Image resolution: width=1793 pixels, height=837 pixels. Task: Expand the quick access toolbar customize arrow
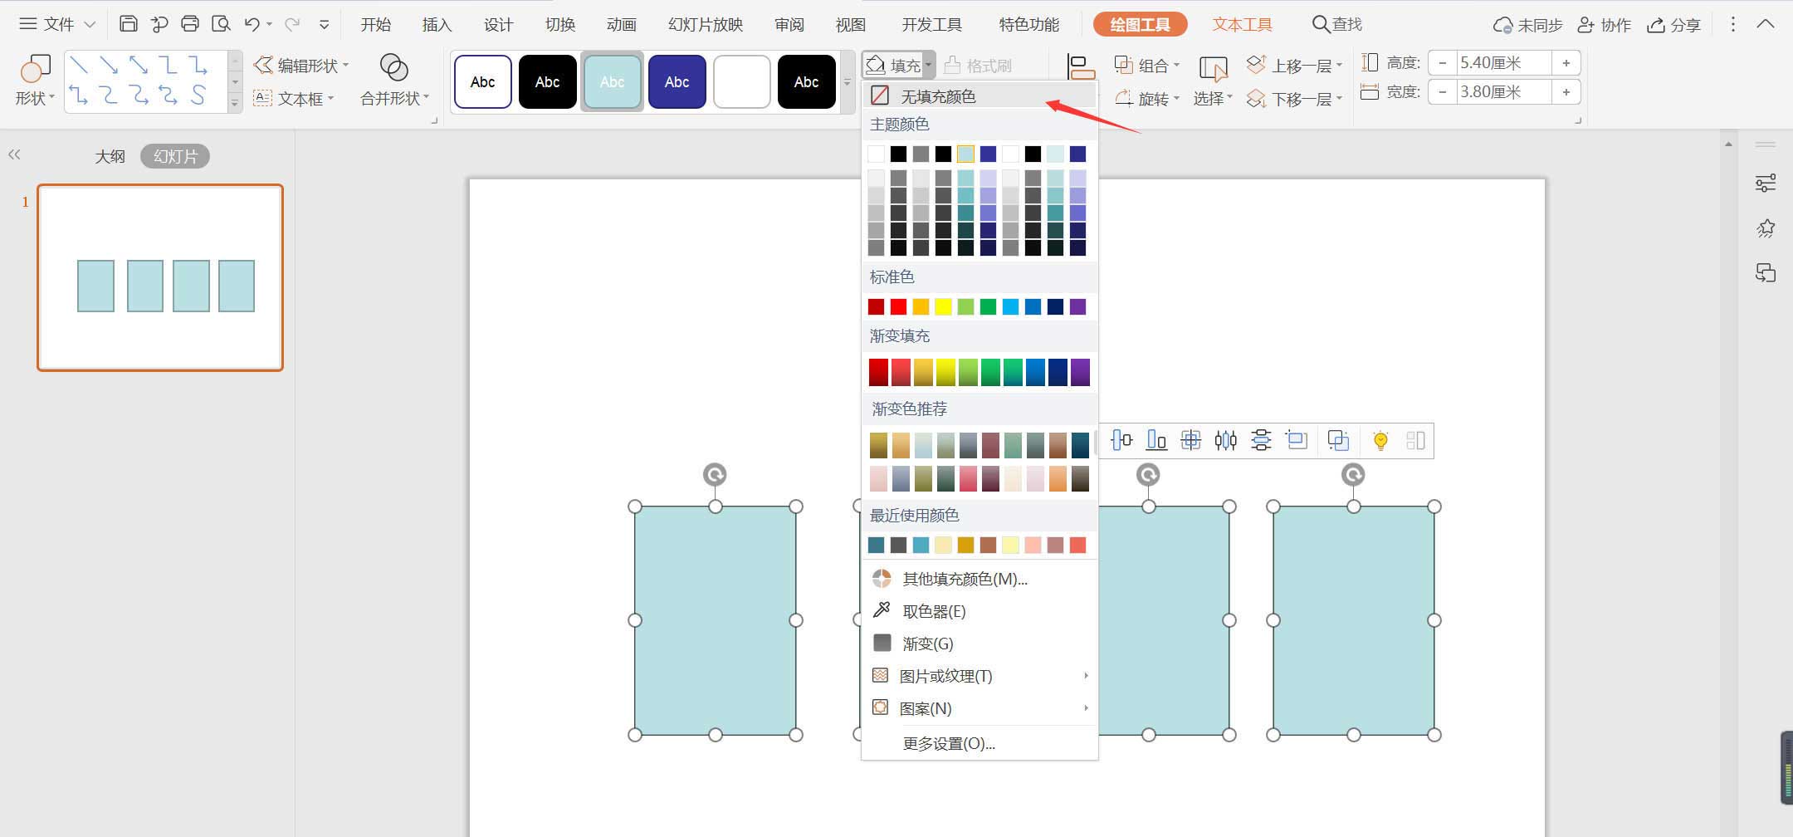point(324,25)
